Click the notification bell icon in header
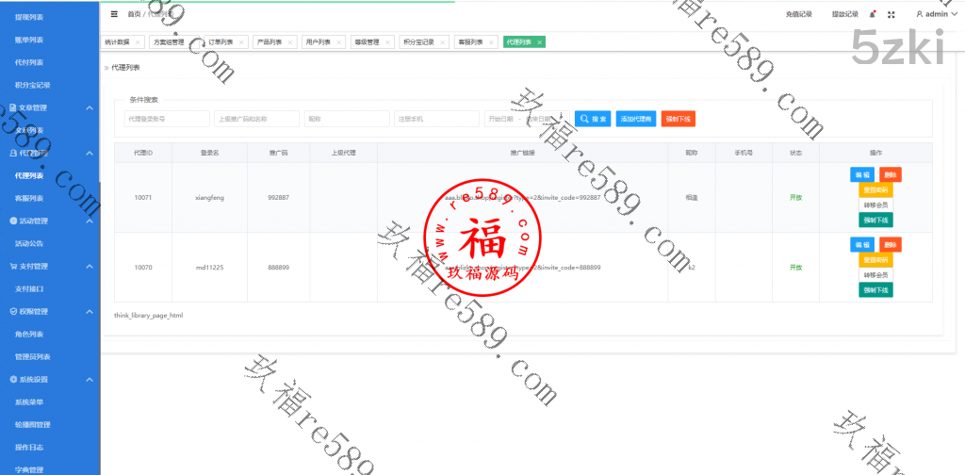 (873, 14)
